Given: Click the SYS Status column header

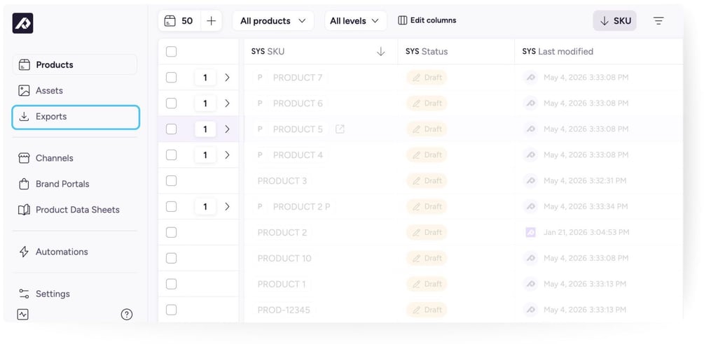Looking at the screenshot, I should click(456, 52).
